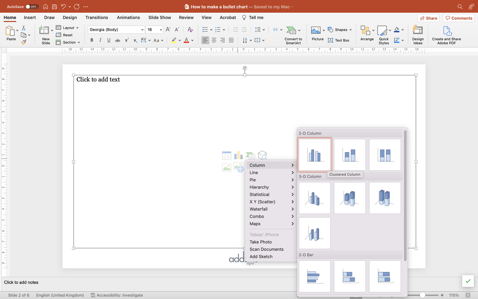This screenshot has height=299, width=478.
Task: Click the zoom slider handle
Action: pos(422,295)
